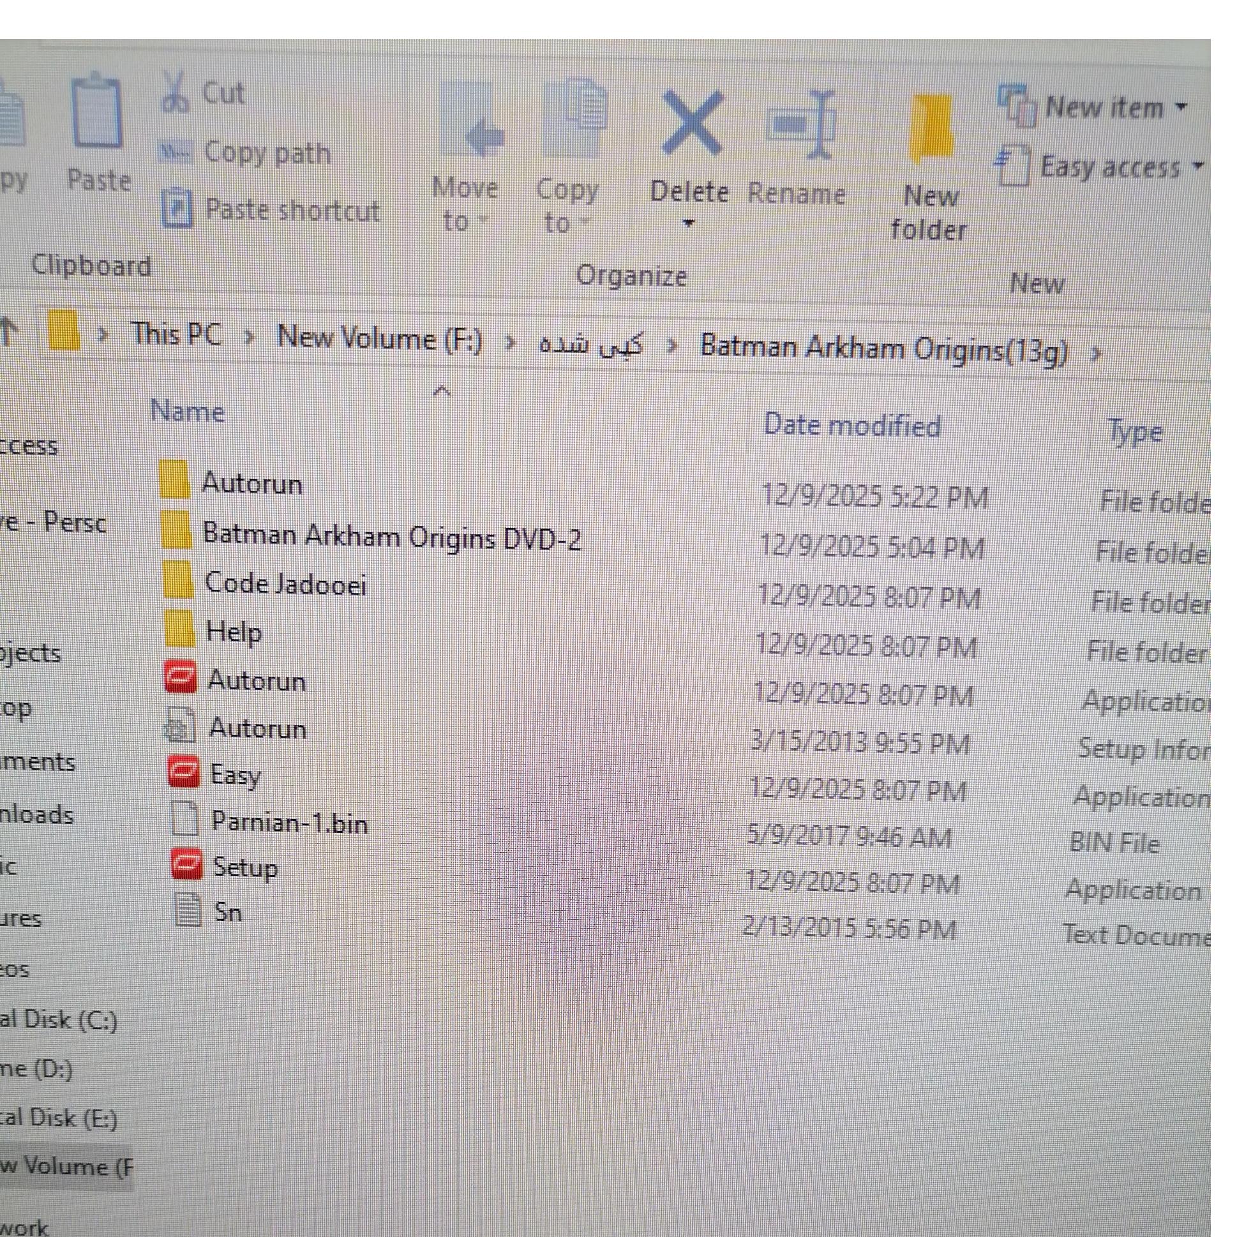This screenshot has height=1237, width=1237.
Task: Open the Move to dropdown
Action: click(x=465, y=205)
